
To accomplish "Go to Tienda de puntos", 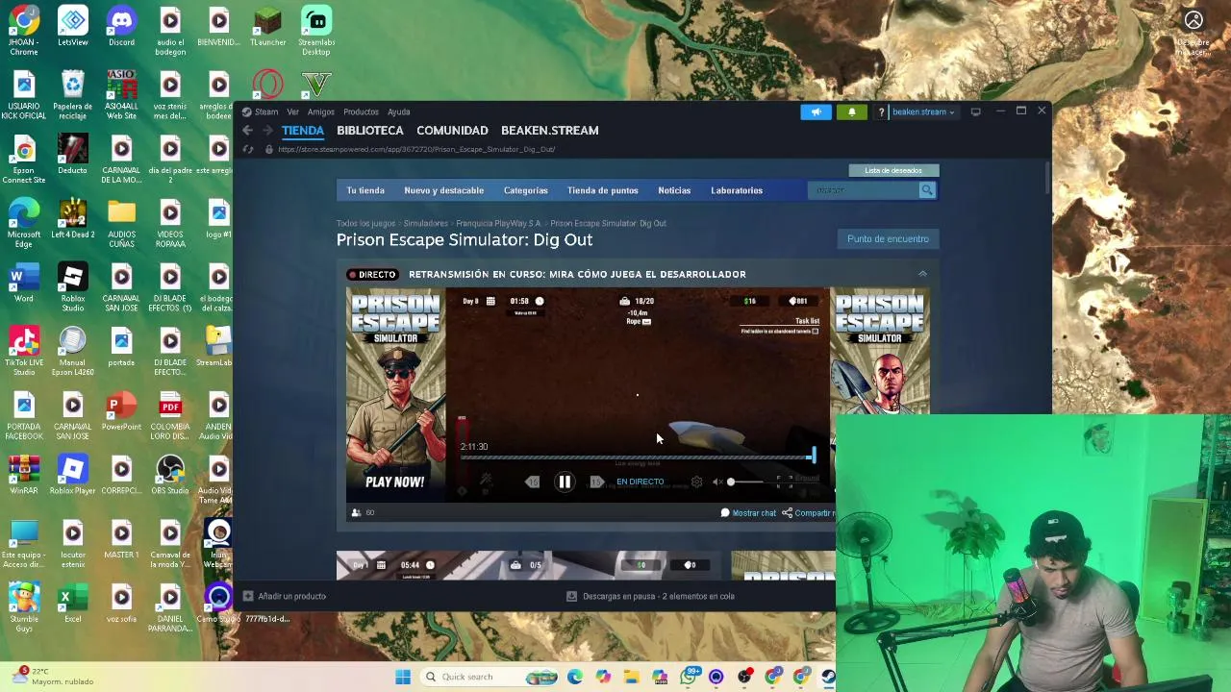I will coord(602,190).
